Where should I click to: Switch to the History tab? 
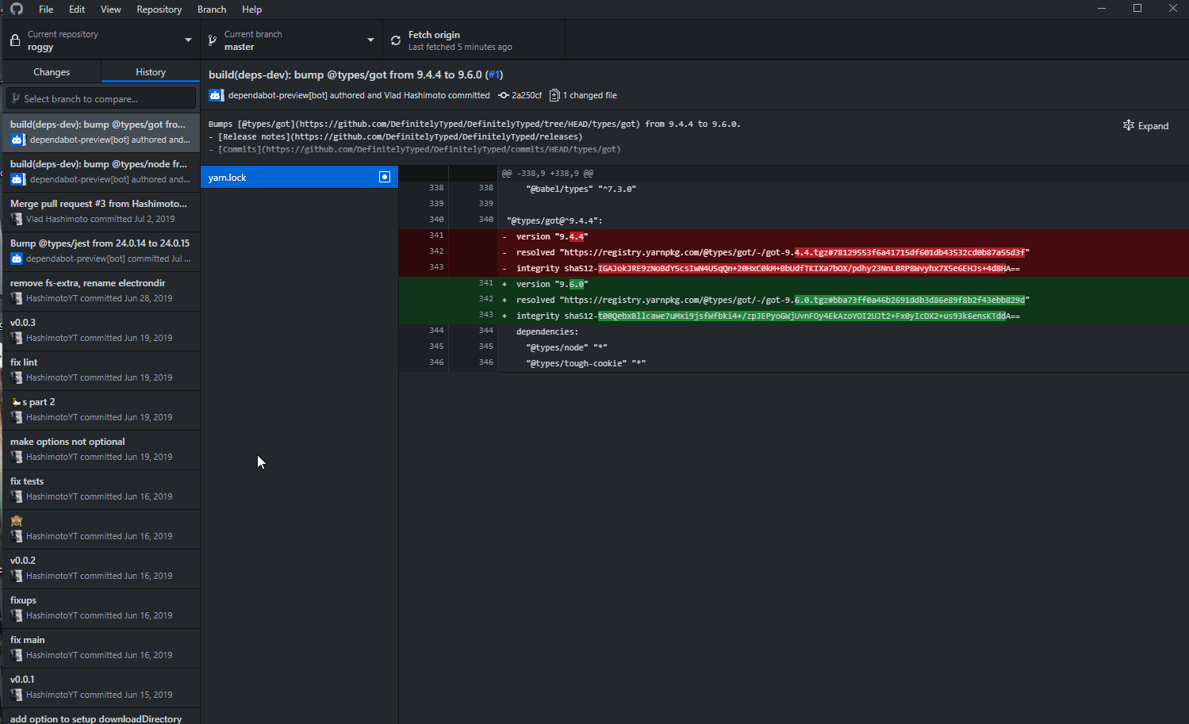pyautogui.click(x=151, y=72)
